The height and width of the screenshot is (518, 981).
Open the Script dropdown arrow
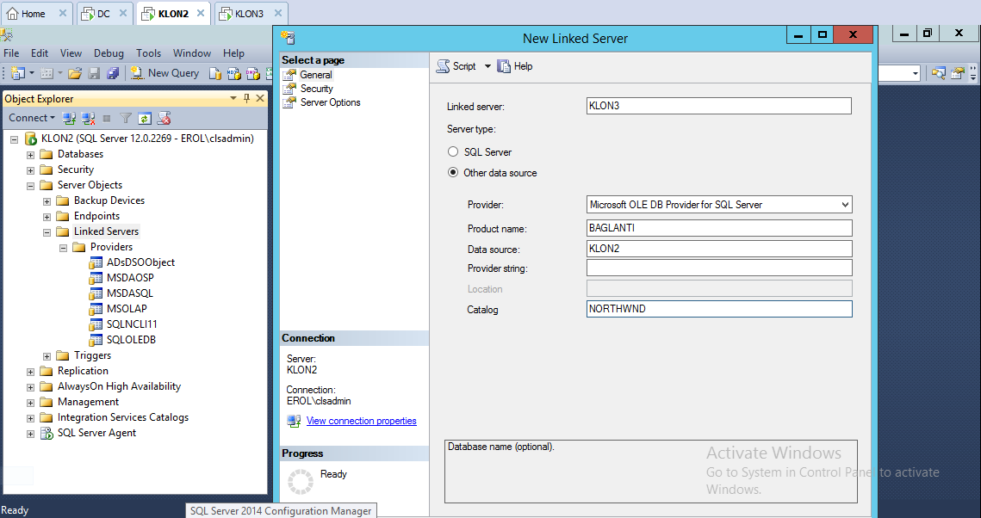coord(487,66)
